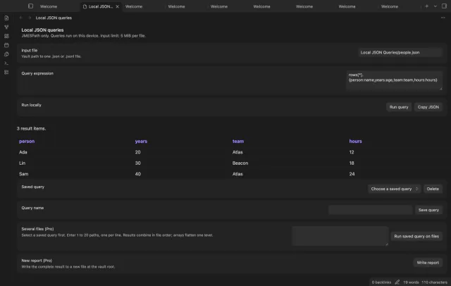
Task: Click the 0 backlinks status entry
Action: click(x=381, y=282)
